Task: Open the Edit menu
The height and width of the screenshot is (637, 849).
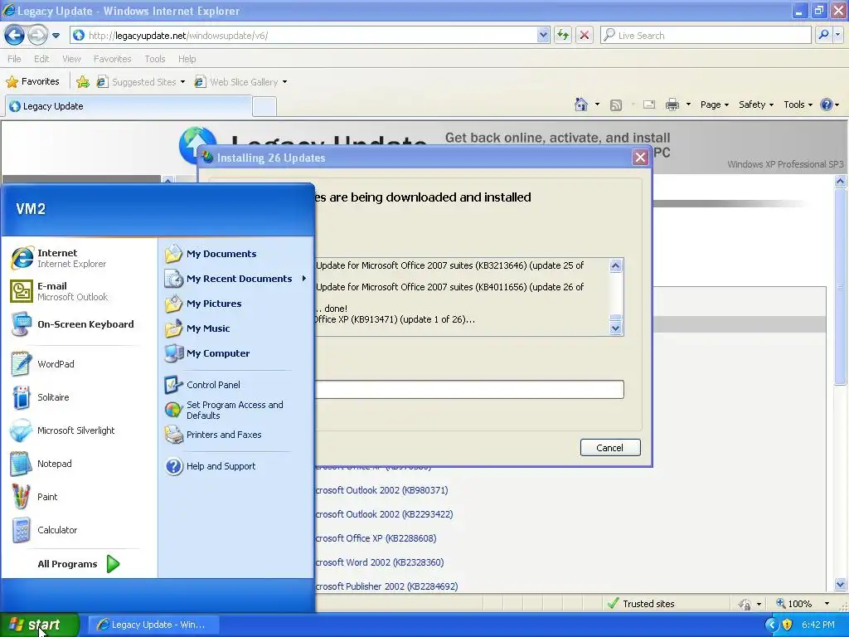Action: coord(41,59)
